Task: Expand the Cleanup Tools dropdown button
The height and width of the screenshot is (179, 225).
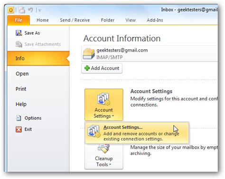Action: [x=104, y=156]
